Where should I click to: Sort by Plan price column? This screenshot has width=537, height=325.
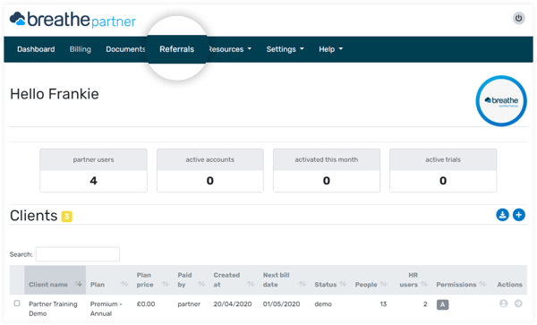(153, 280)
